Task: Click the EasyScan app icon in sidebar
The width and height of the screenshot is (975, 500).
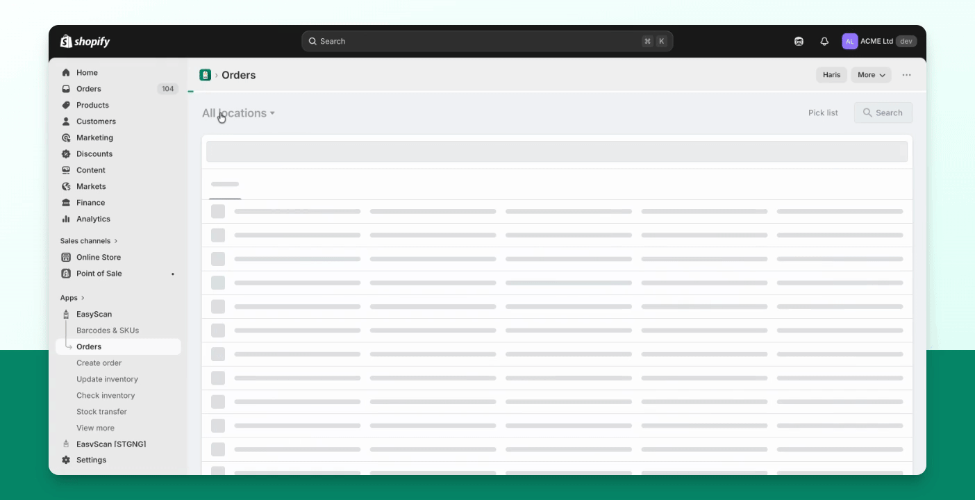Action: click(66, 314)
